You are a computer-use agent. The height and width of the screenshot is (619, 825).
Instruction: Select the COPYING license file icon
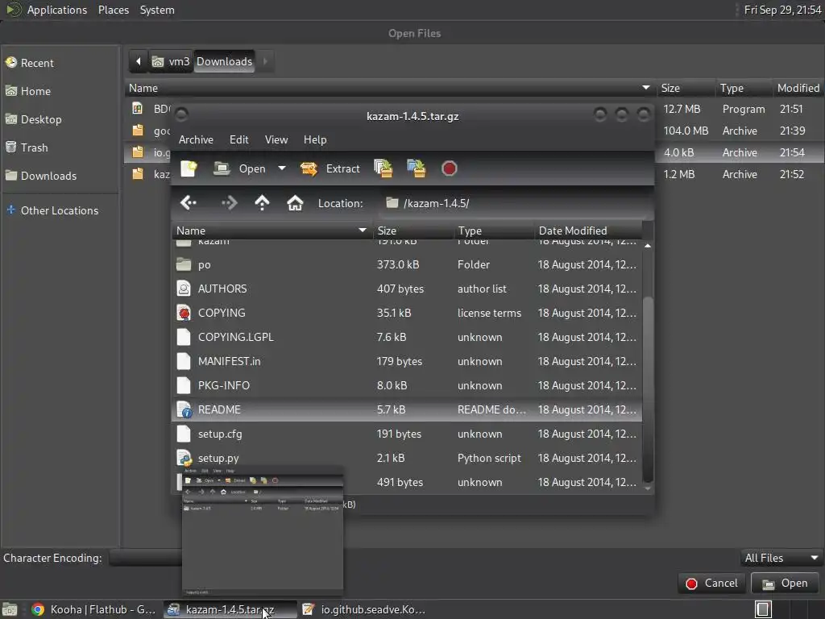tap(184, 314)
